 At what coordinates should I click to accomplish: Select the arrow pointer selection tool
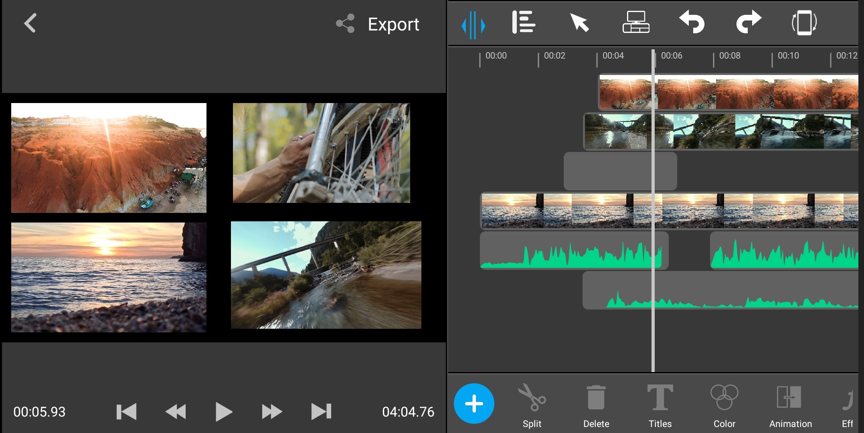(x=579, y=22)
